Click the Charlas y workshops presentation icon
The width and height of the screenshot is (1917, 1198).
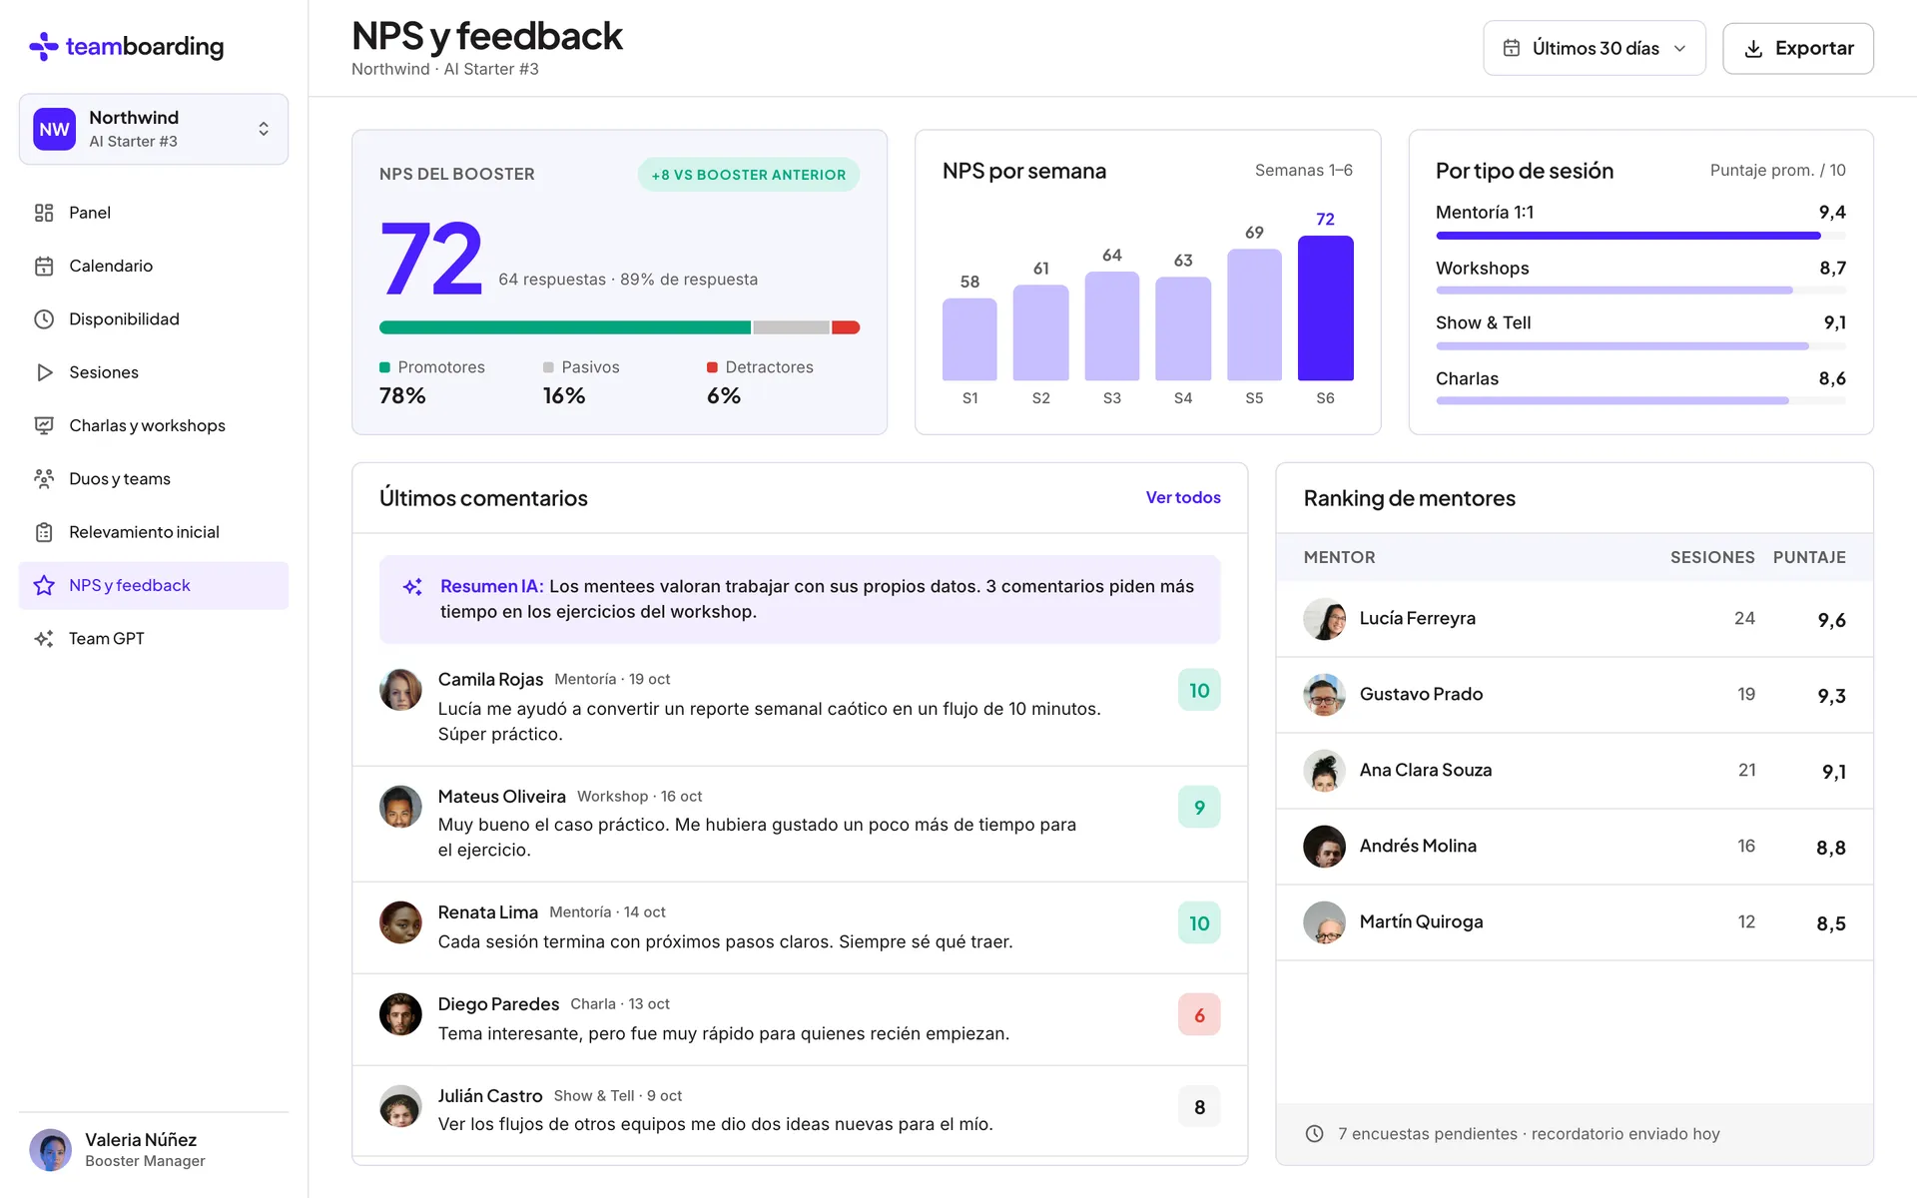pyautogui.click(x=44, y=425)
